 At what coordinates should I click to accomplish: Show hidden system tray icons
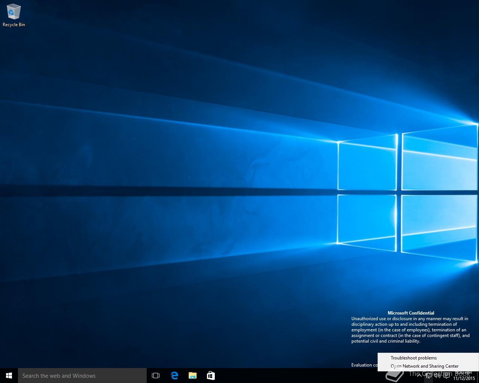point(419,376)
